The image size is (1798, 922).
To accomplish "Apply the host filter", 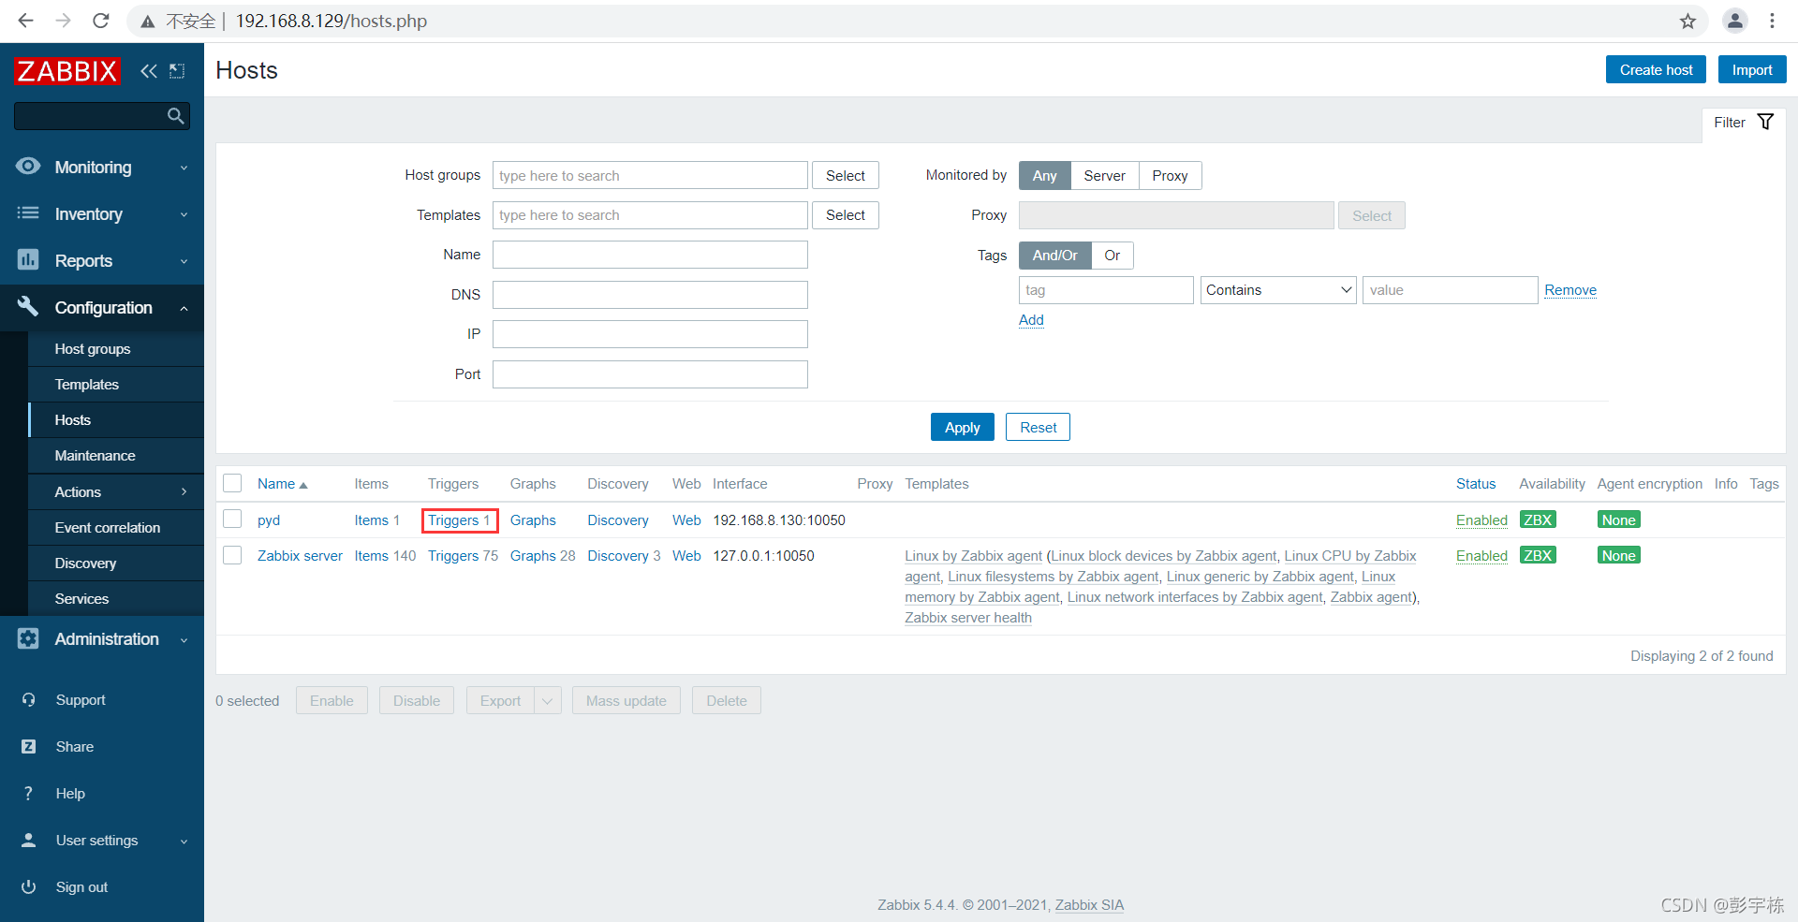I will [x=962, y=427].
